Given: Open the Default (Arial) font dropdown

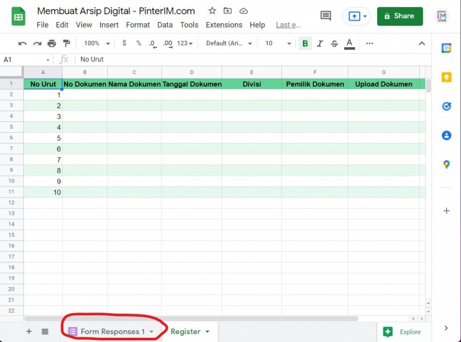Looking at the screenshot, I should tap(229, 44).
